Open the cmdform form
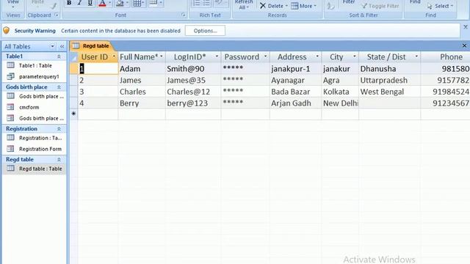The height and width of the screenshot is (264, 470). (x=35, y=107)
